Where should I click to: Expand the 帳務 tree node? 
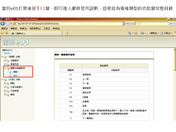[x=5, y=95]
